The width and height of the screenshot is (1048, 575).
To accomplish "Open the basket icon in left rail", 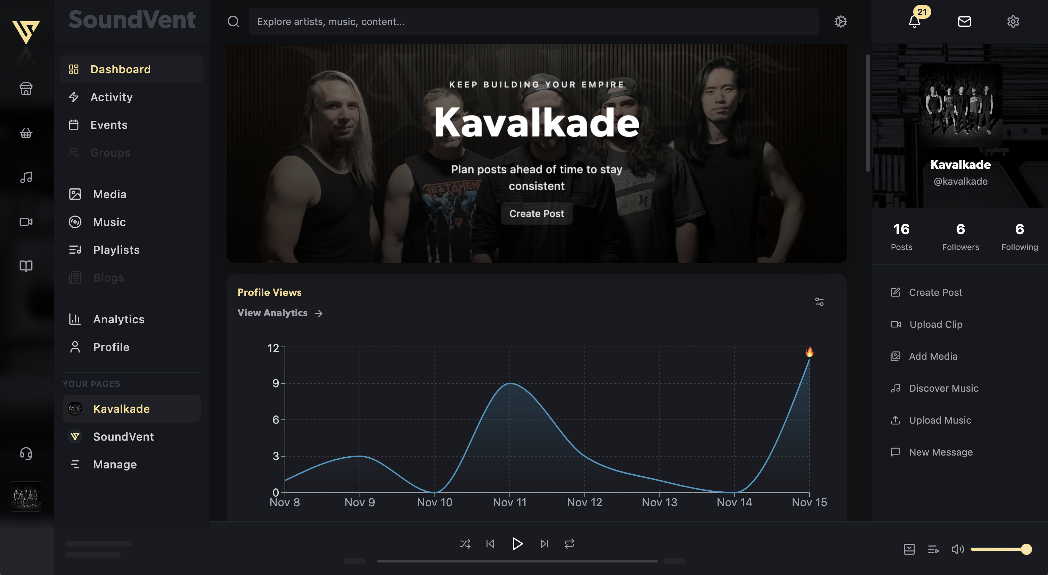I will click(26, 133).
